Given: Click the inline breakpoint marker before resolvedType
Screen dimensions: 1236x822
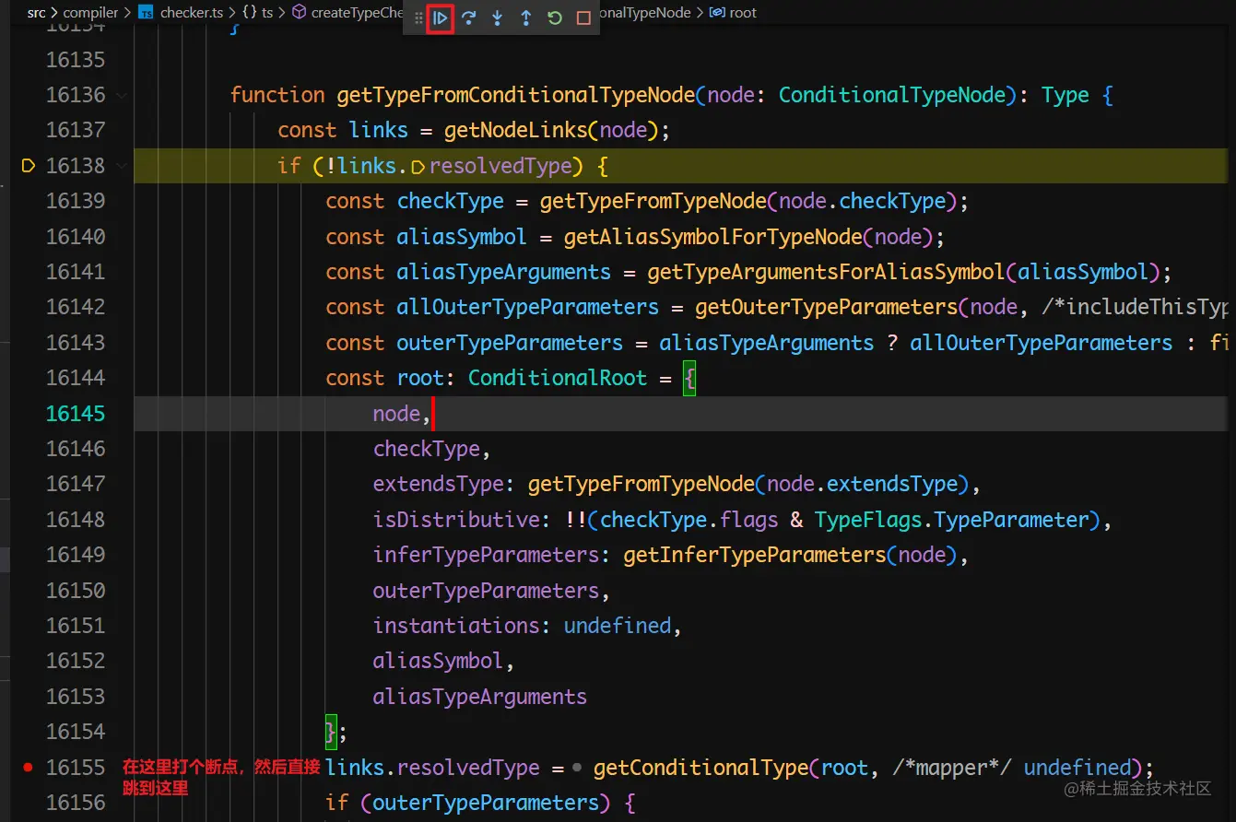Looking at the screenshot, I should point(418,167).
